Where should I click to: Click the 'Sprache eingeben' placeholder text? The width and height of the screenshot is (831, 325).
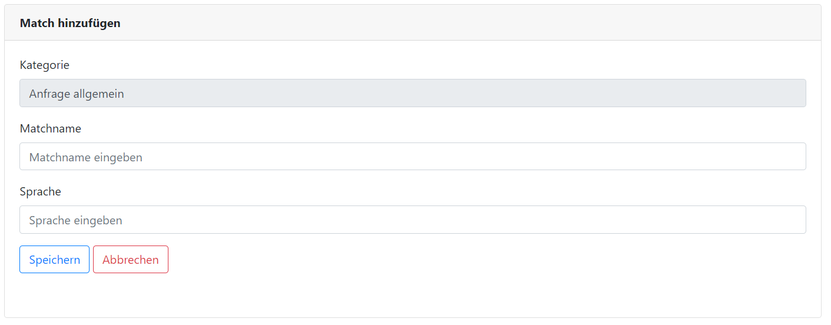pyautogui.click(x=76, y=220)
